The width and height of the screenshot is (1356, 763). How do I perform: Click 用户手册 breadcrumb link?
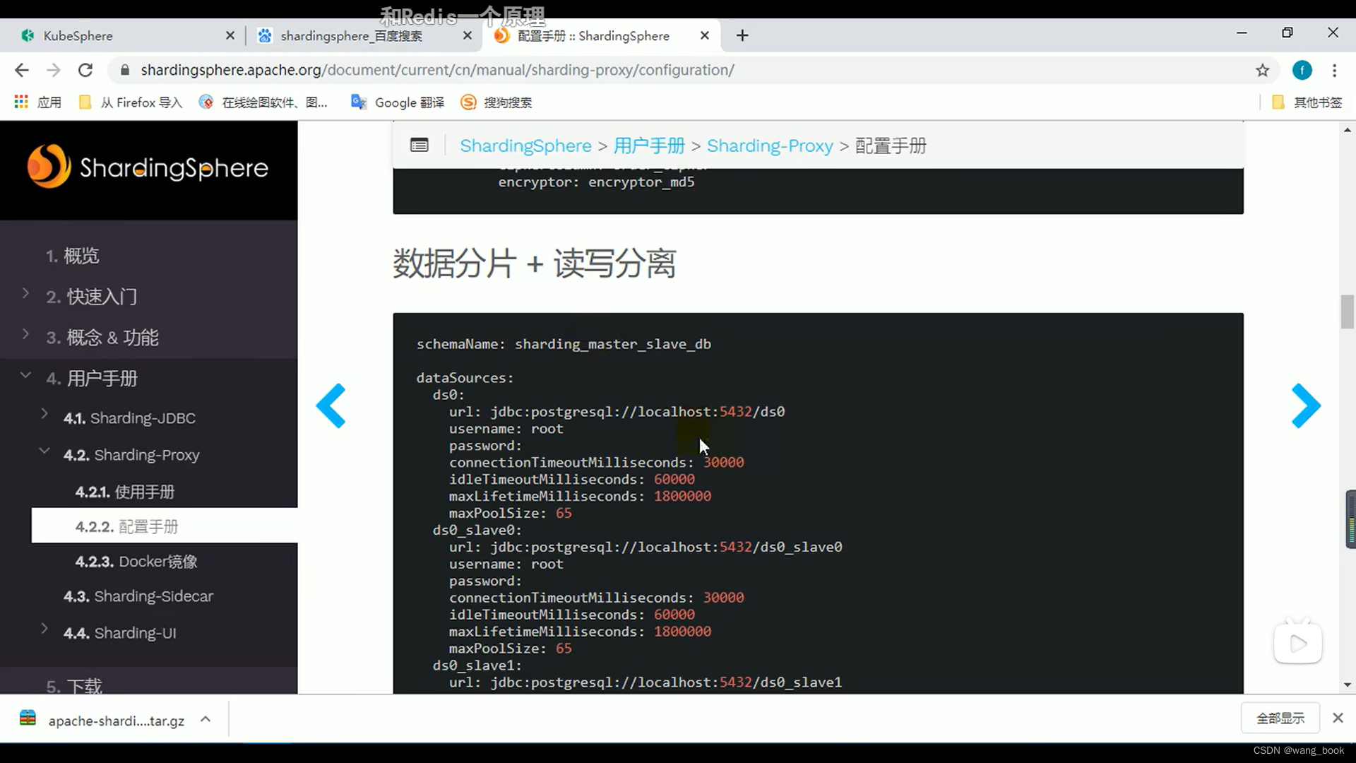(x=649, y=146)
